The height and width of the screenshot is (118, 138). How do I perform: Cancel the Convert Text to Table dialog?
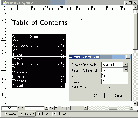click(119, 95)
